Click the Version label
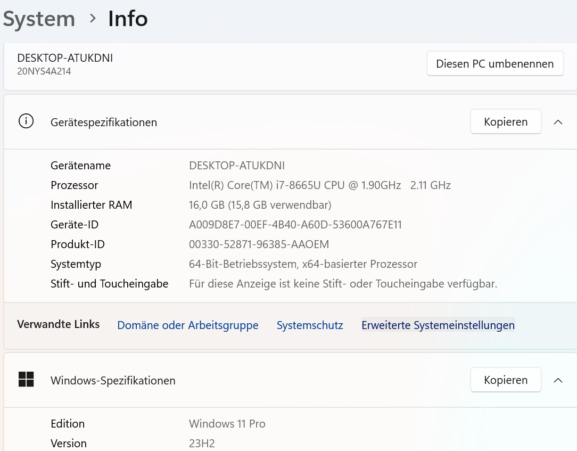 (69, 444)
